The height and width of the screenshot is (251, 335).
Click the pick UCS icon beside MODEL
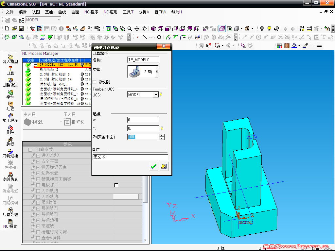[x=161, y=94]
